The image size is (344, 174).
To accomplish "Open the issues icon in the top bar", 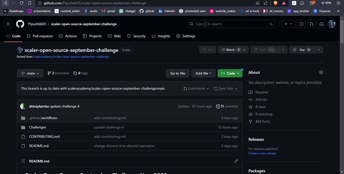I will click(x=301, y=24).
